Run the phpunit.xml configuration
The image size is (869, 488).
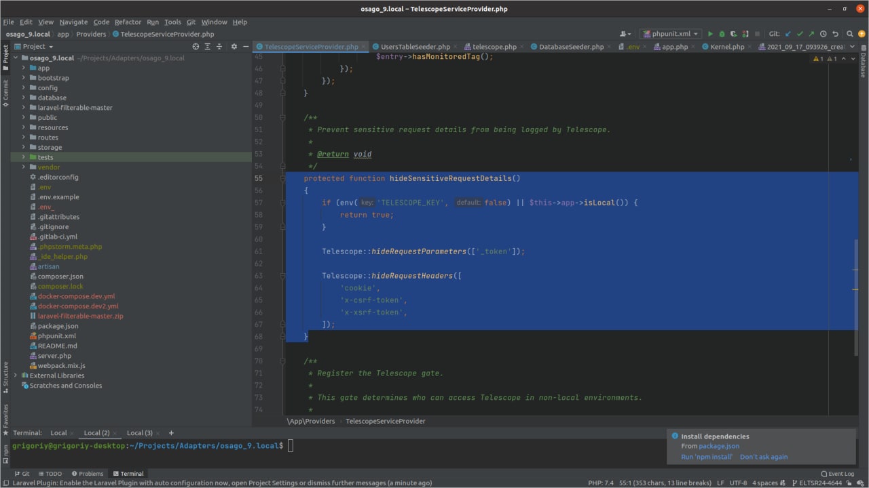(711, 33)
